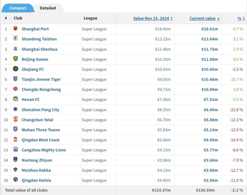Click the Shenzhen Peng City crest icon
Screen dimensions: 247x195
15,110
